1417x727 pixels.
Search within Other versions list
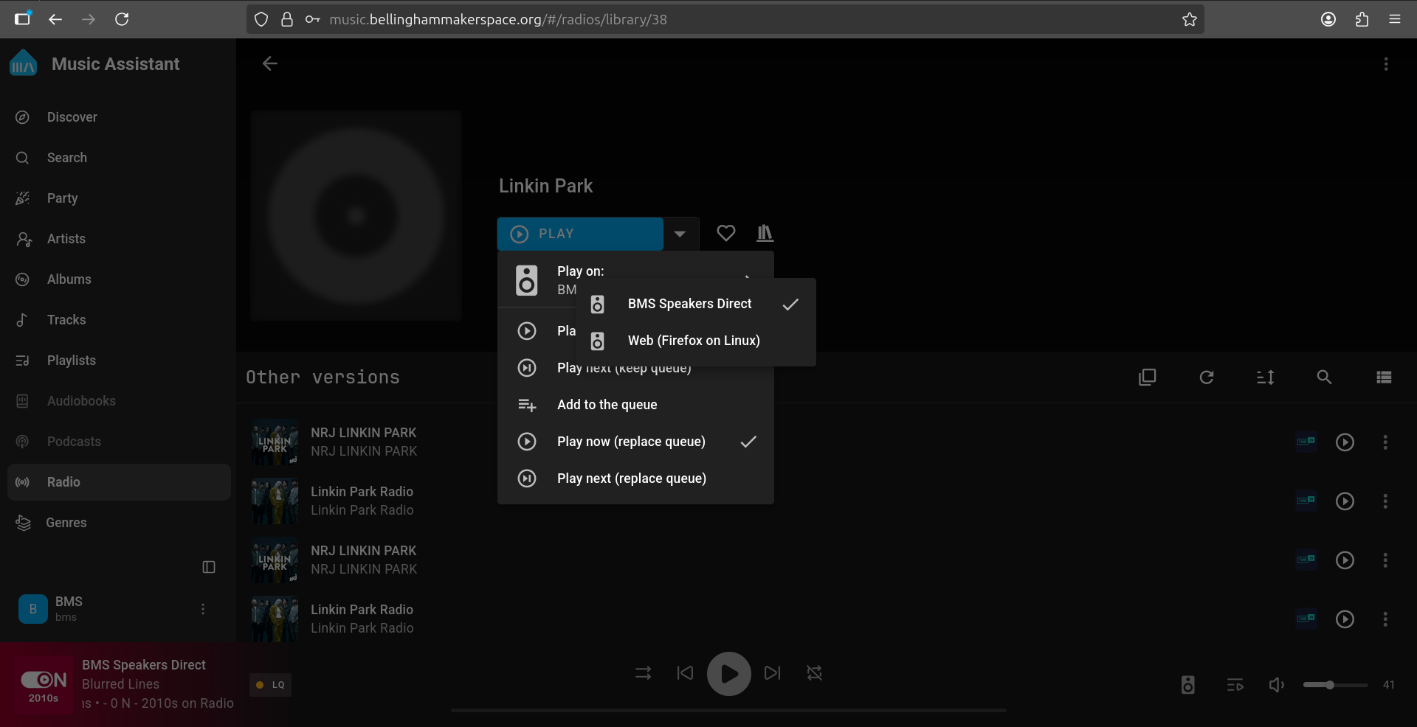click(x=1325, y=378)
